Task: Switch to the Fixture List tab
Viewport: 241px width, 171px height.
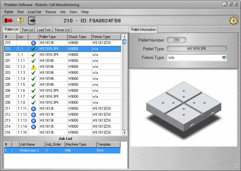Action: tap(62, 30)
